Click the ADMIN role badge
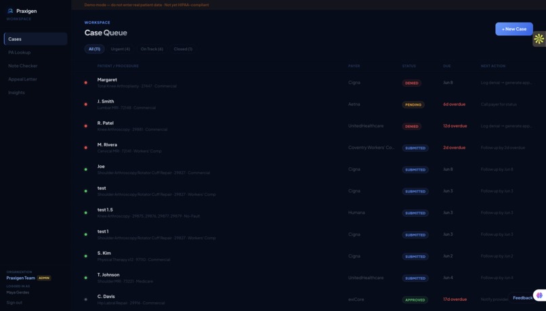This screenshot has height=311, width=546. [44, 278]
